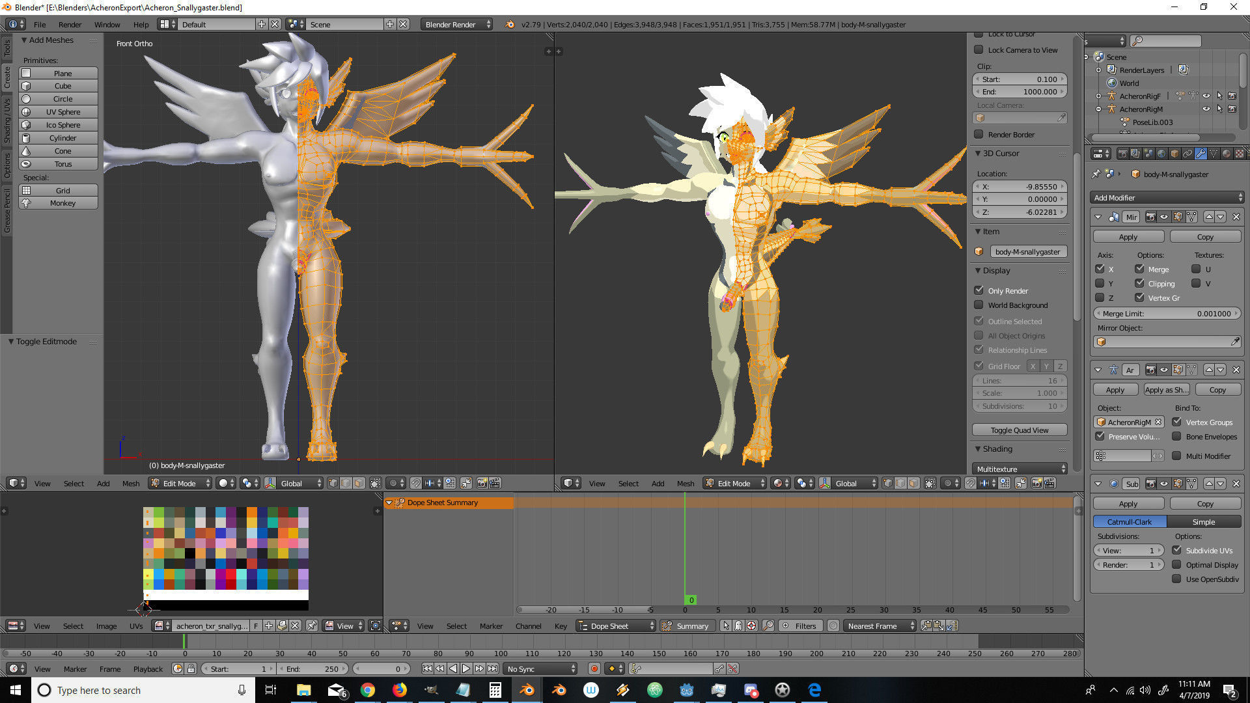The height and width of the screenshot is (703, 1250).
Task: Open the File menu
Action: click(x=40, y=24)
